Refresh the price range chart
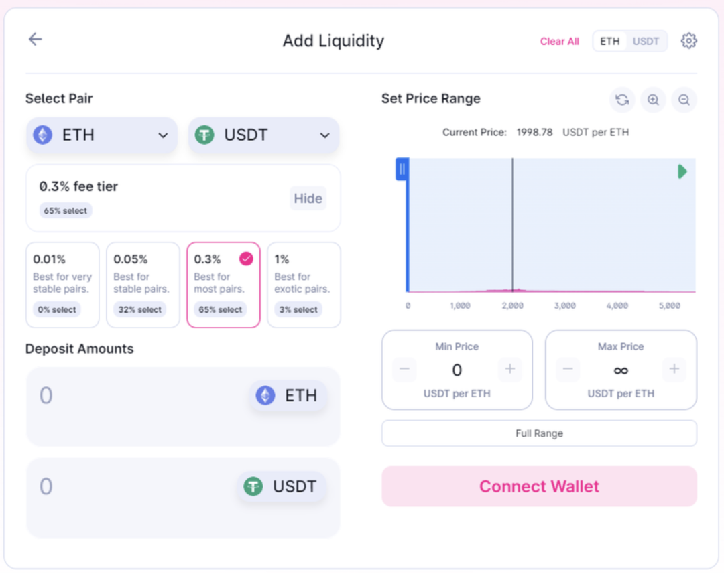This screenshot has height=574, width=724. (x=621, y=99)
